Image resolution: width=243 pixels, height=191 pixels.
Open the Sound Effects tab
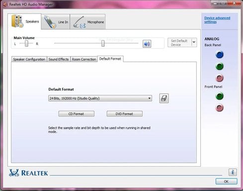59,59
